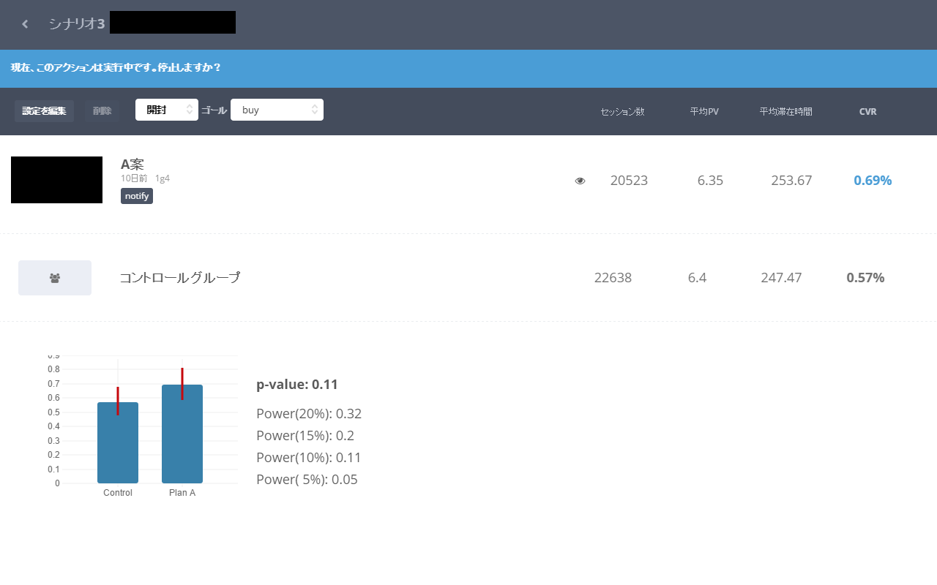Image resolution: width=937 pixels, height=585 pixels.
Task: Click the Control bar in chart
Action: click(118, 443)
